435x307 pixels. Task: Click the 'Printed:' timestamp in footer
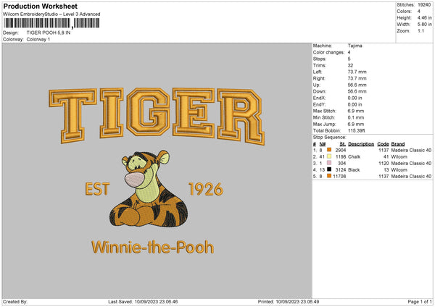pyautogui.click(x=289, y=302)
